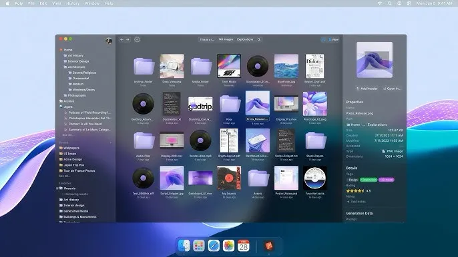Open Calendar from the Dock

click(243, 246)
